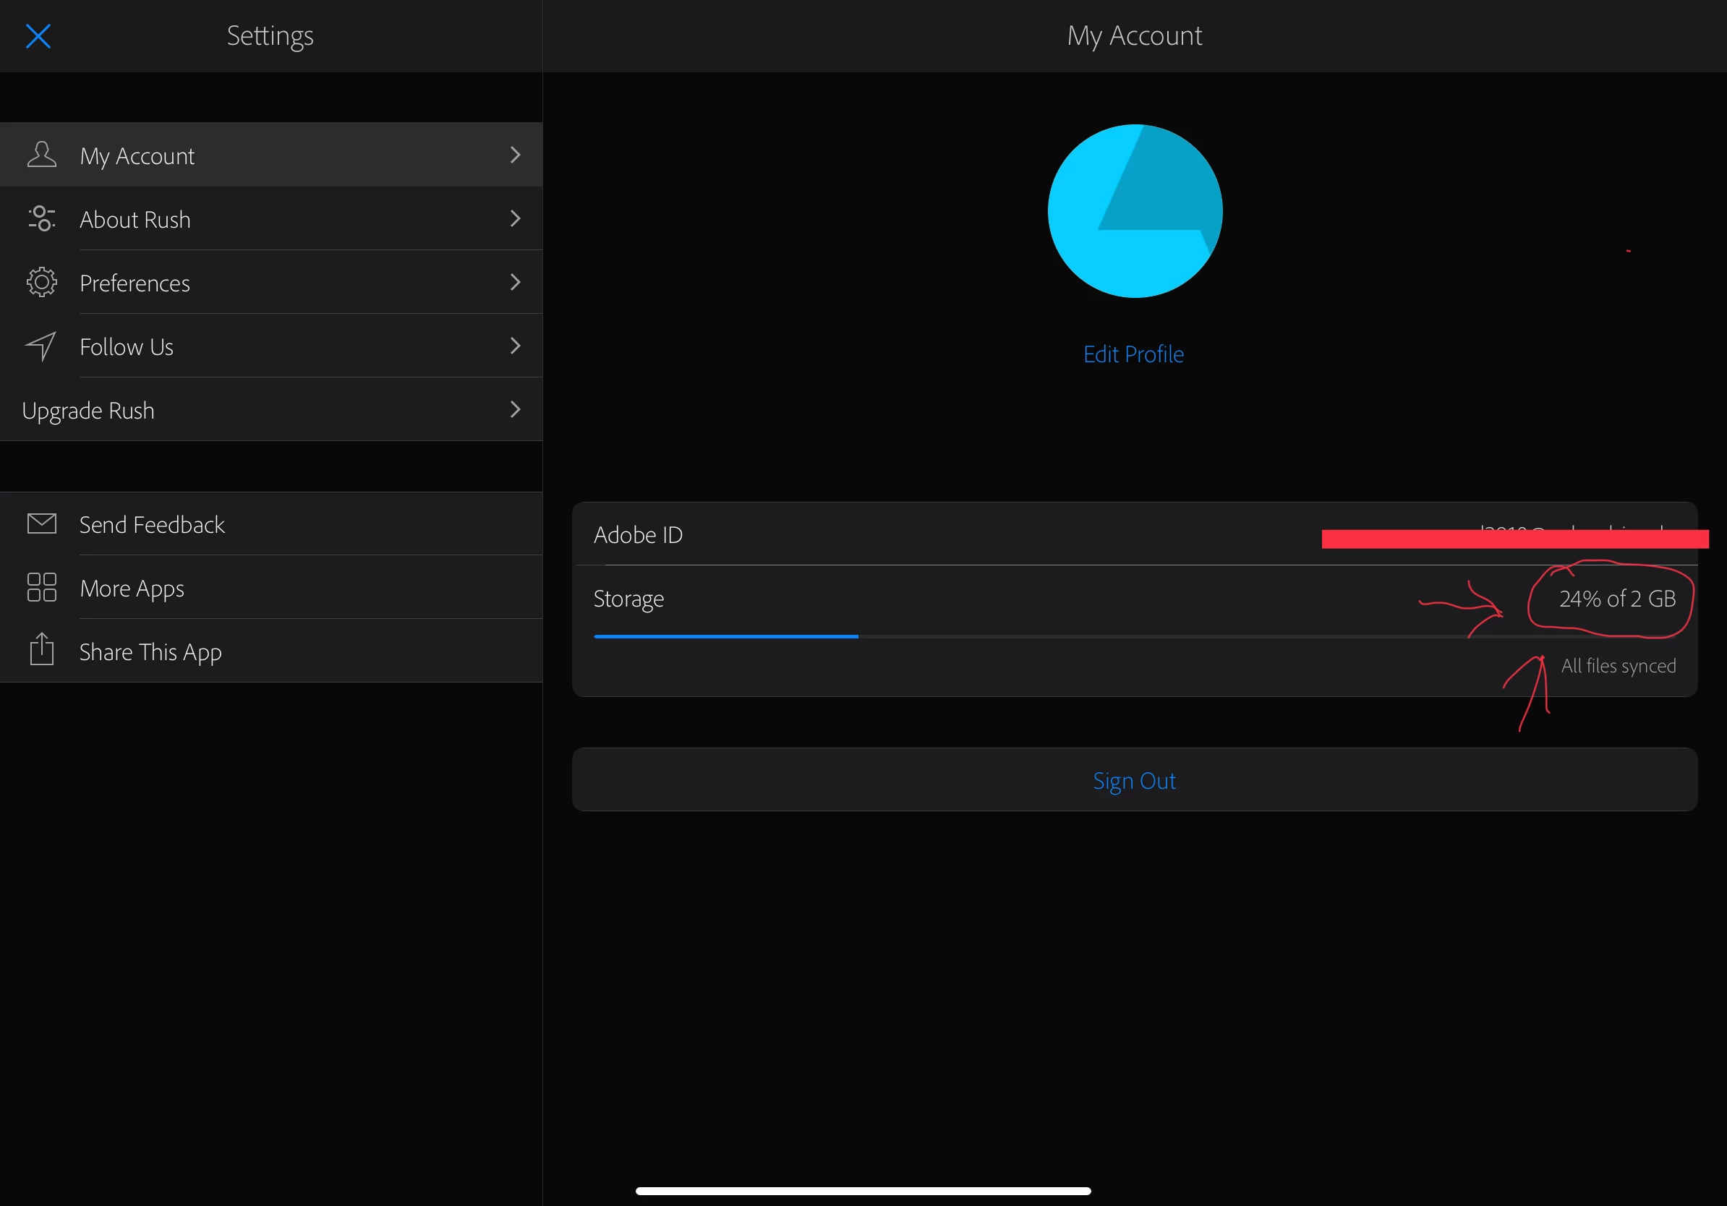This screenshot has height=1206, width=1727.
Task: Click the Send Feedback envelope icon
Action: point(41,524)
